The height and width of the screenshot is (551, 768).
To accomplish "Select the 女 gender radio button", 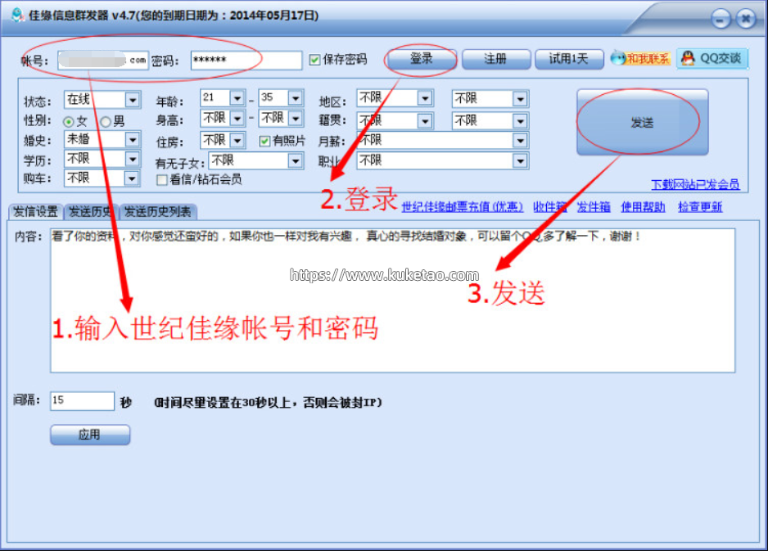I will [x=69, y=121].
